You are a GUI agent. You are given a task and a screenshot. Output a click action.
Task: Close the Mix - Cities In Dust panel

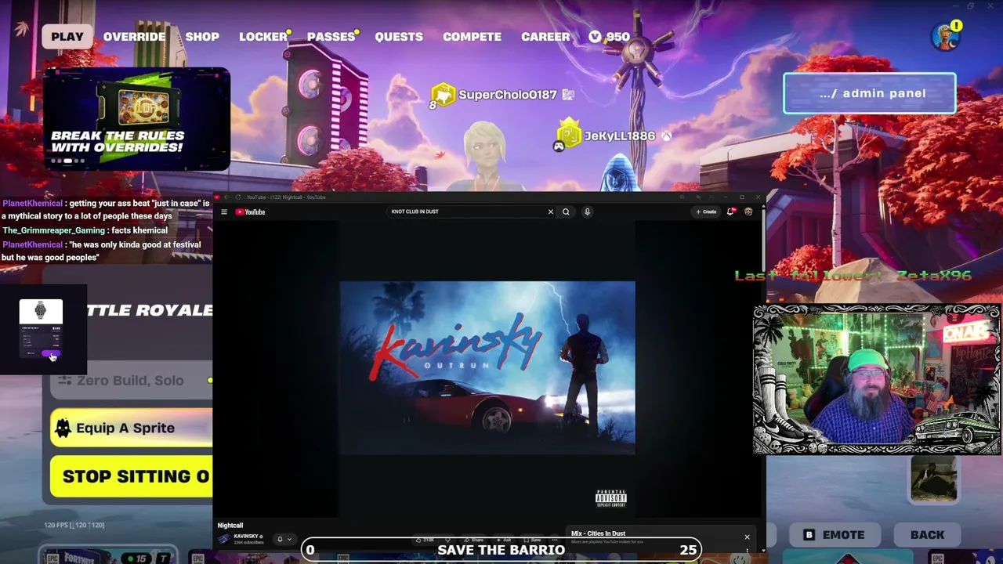(x=747, y=537)
